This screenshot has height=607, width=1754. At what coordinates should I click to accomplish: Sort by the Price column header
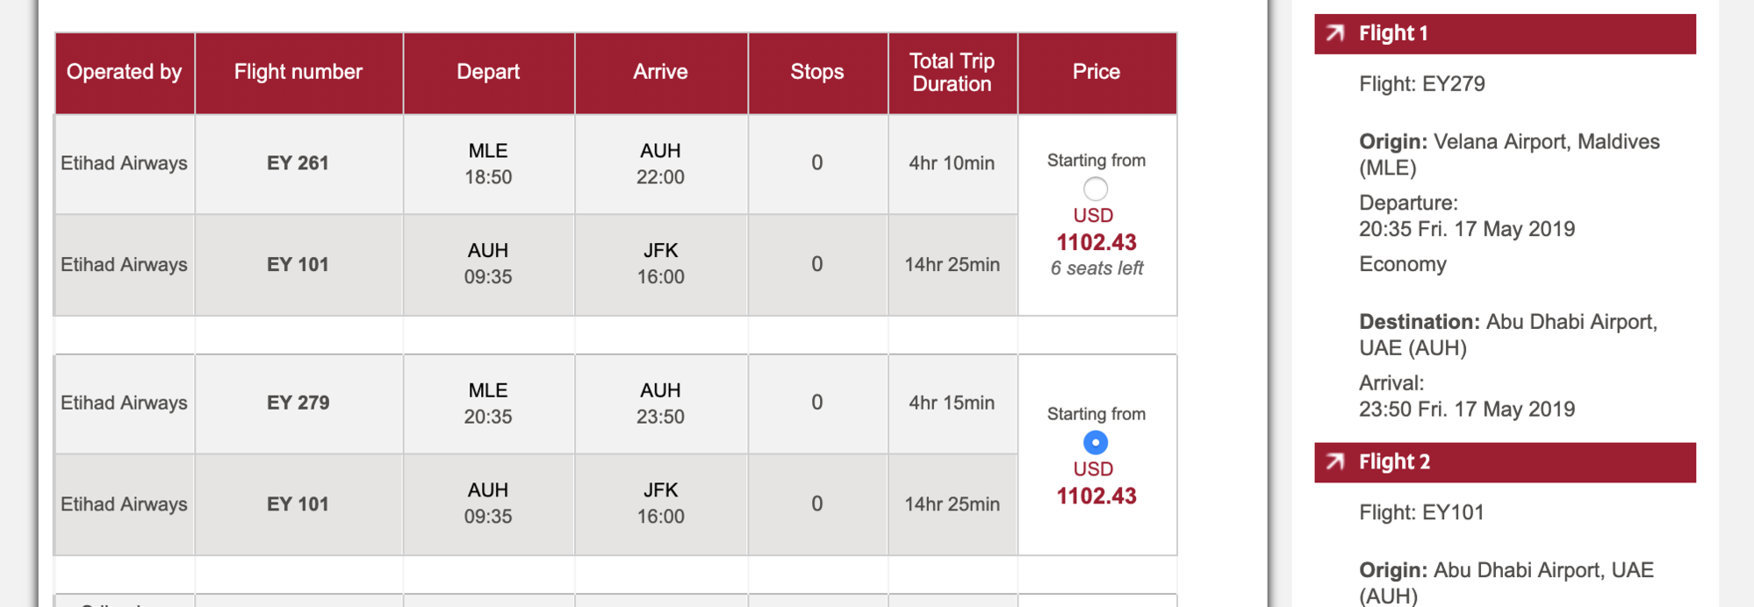[1096, 73]
